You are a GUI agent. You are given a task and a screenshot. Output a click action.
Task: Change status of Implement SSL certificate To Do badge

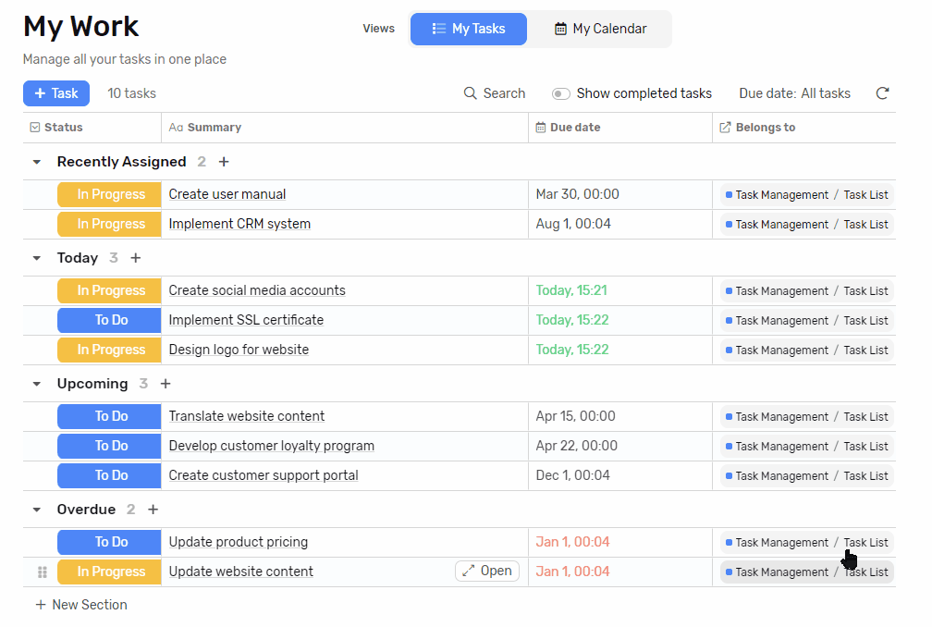point(111,321)
